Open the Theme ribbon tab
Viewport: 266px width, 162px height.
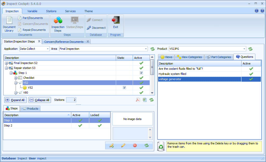tap(88, 11)
